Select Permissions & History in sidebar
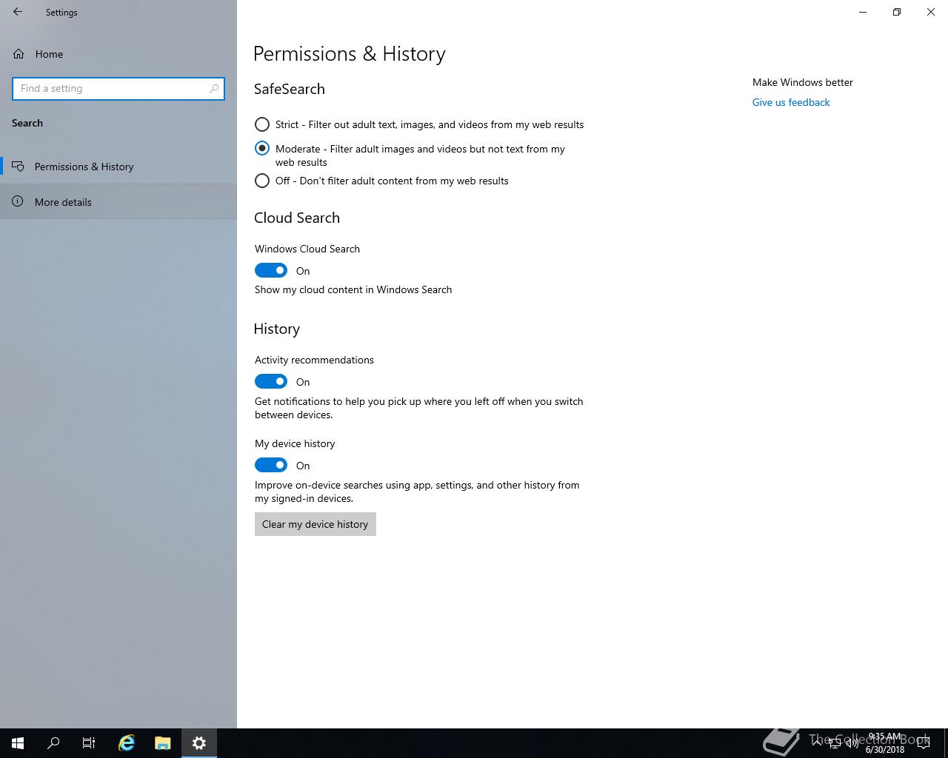948x758 pixels. point(118,167)
